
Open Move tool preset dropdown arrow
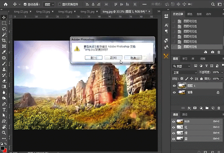[x=20, y=4]
